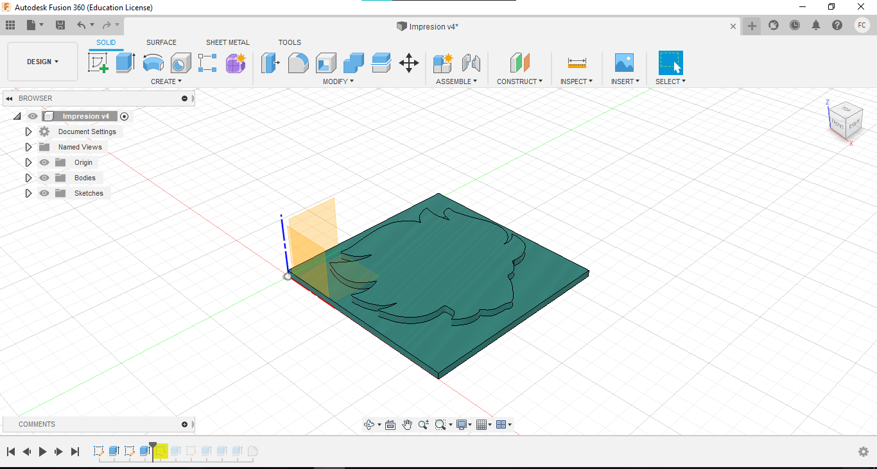Redo the last undone action
The image size is (877, 469).
tap(107, 25)
